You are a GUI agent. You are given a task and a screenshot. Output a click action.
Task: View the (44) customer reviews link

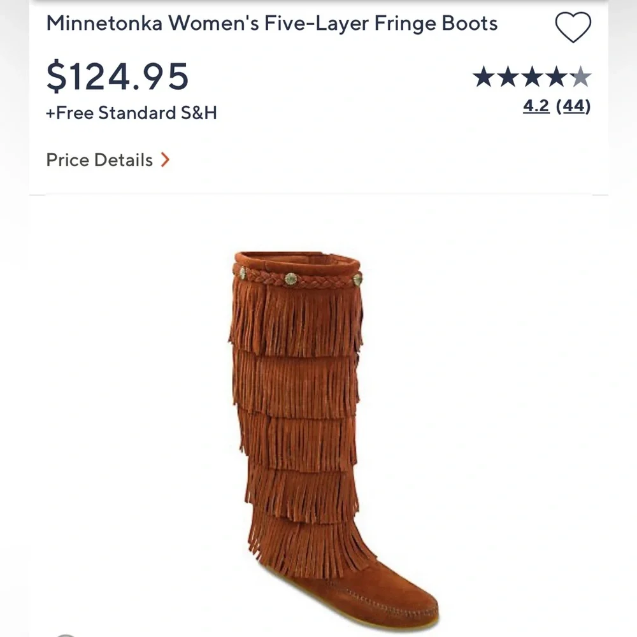[x=574, y=105]
